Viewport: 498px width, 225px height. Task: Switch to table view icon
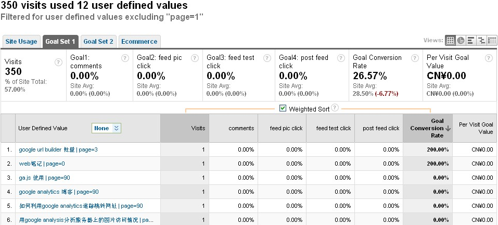coord(451,40)
